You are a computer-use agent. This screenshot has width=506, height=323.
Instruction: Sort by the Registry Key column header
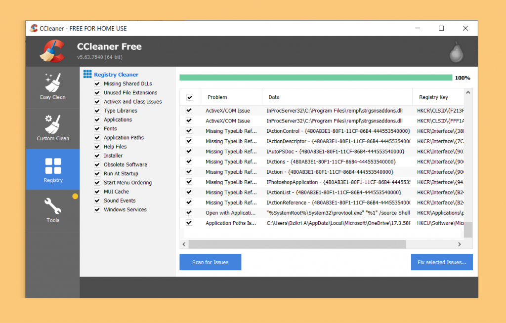point(433,97)
